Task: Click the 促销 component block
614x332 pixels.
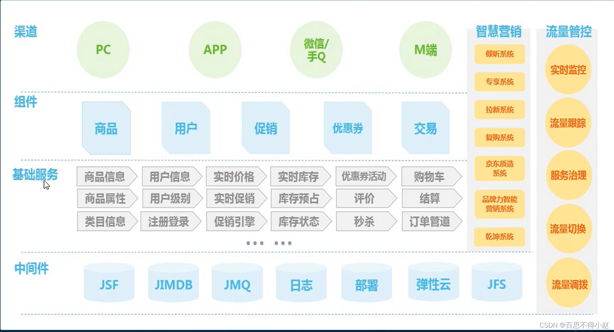Action: click(266, 128)
